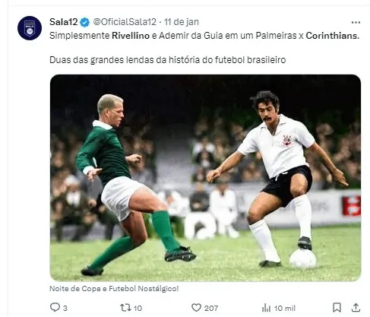Viewport: 370px width, 317px height.
Task: Open the @OficialSala12 handle link
Action: point(125,22)
